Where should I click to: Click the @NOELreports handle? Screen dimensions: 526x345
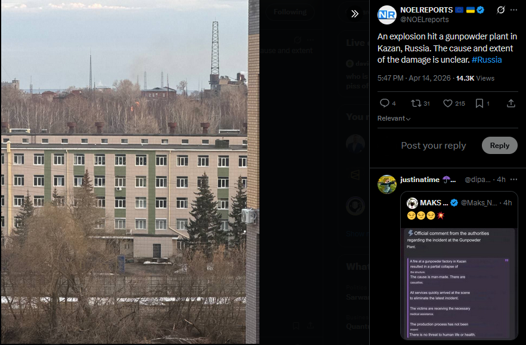(425, 20)
